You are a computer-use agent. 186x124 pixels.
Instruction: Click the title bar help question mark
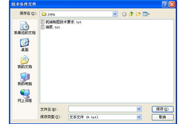tap(165, 4)
